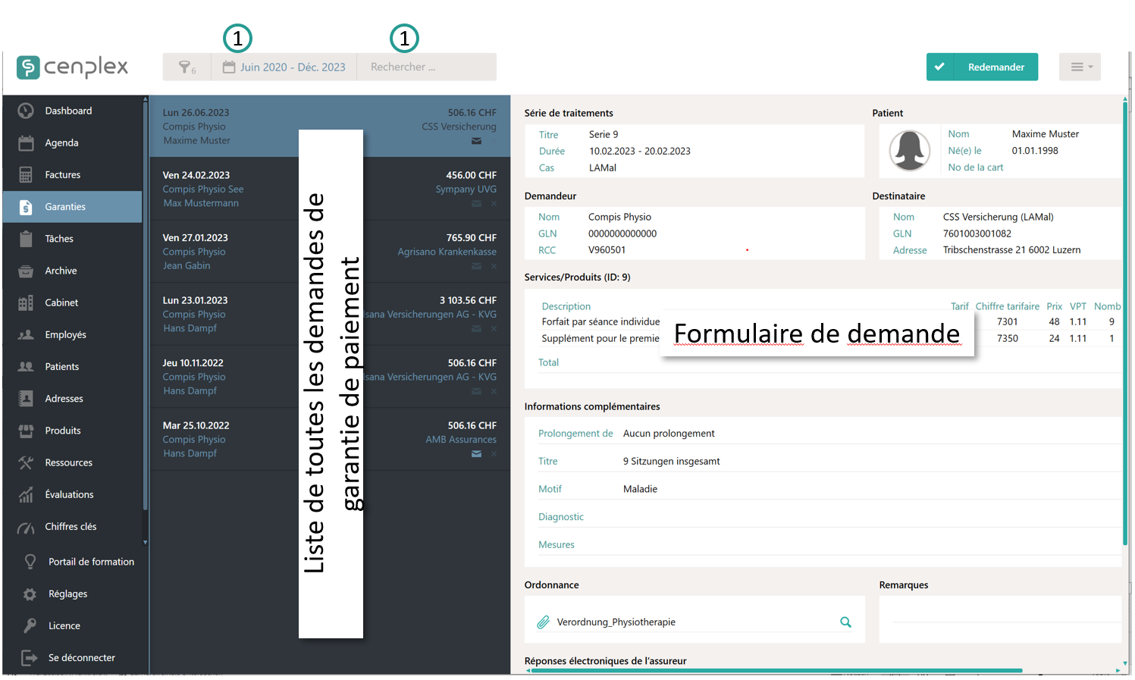Expand the hamburger menu dropdown at top right
The image size is (1135, 680).
(1080, 67)
